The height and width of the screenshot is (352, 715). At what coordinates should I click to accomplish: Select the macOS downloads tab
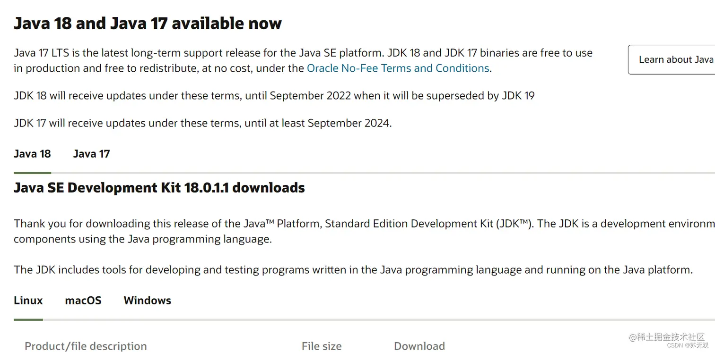pyautogui.click(x=83, y=301)
